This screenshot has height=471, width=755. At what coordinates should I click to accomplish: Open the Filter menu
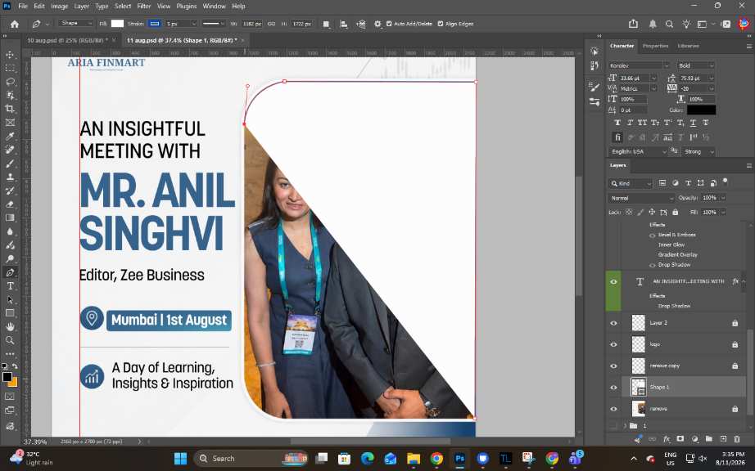(x=143, y=7)
